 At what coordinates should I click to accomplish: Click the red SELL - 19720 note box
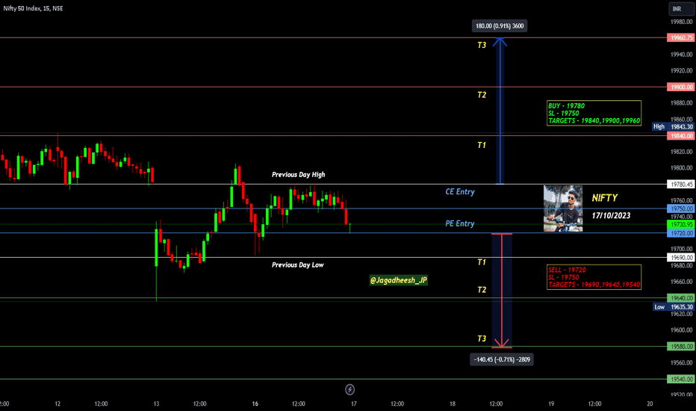click(594, 277)
